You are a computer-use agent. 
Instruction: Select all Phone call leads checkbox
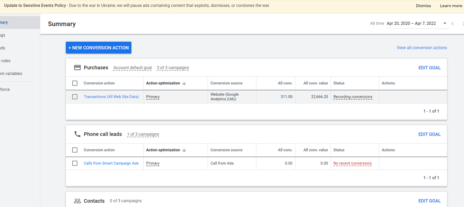tap(75, 150)
